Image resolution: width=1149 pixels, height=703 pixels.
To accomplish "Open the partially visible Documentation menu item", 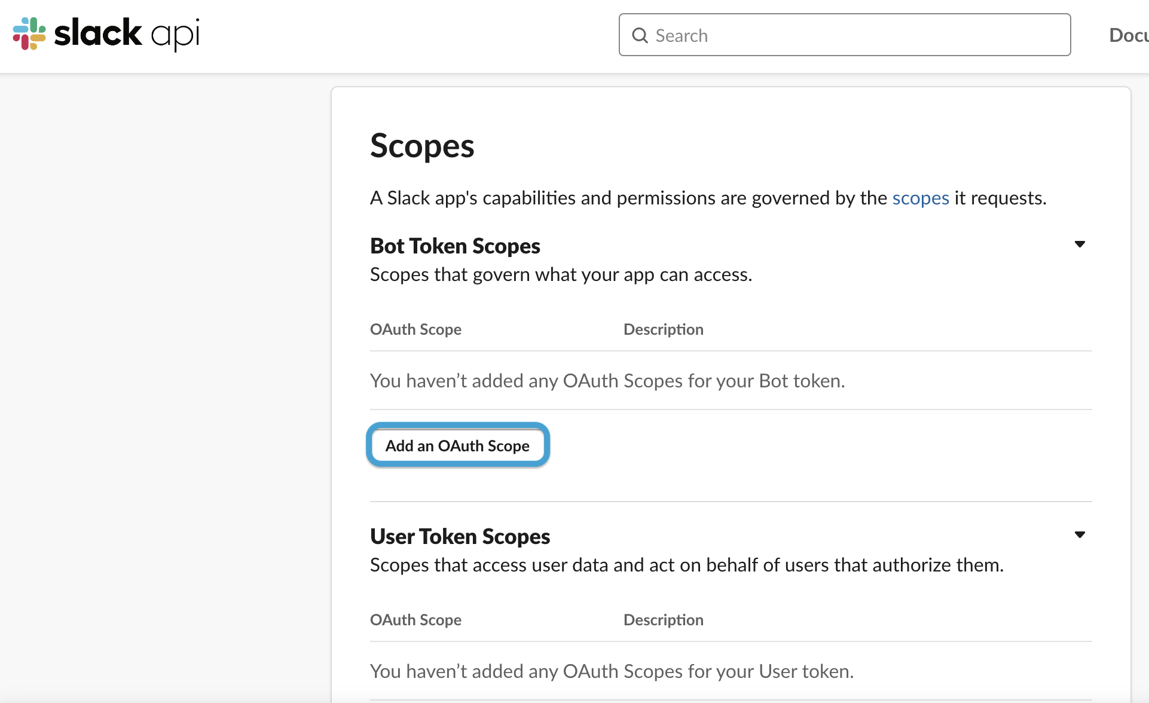I will tap(1129, 35).
